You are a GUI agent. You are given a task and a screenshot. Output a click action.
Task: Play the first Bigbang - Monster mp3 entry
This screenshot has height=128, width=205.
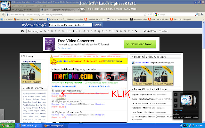click(53, 91)
